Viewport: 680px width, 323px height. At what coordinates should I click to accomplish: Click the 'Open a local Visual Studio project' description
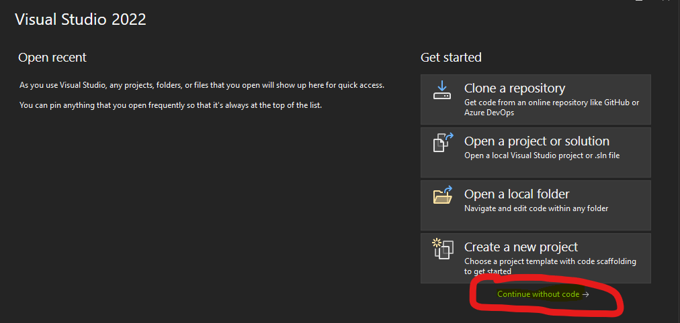pos(542,155)
